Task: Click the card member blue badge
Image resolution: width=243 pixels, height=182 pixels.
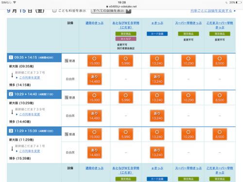Action: pyautogui.click(x=157, y=34)
